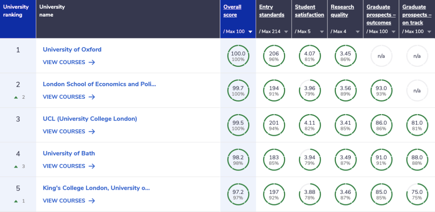Click King's College 3.46 research quality gauge
Image resolution: width=435 pixels, height=212 pixels.
pyautogui.click(x=346, y=194)
